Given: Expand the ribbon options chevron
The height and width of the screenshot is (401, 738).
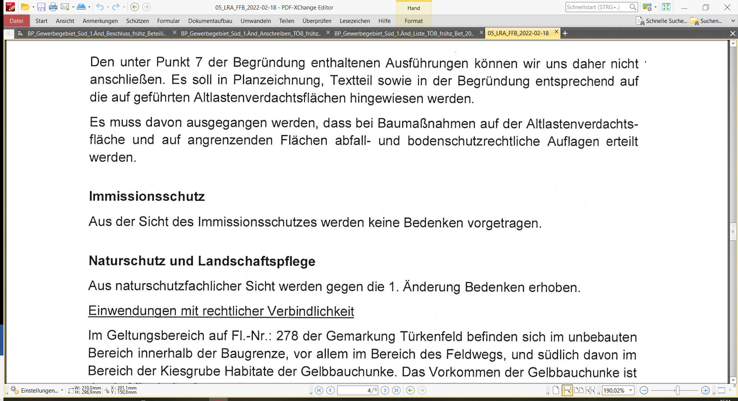Looking at the screenshot, I should coord(733,21).
